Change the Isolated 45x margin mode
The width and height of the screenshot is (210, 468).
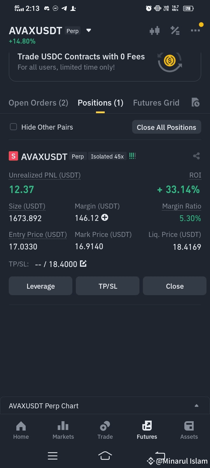107,156
